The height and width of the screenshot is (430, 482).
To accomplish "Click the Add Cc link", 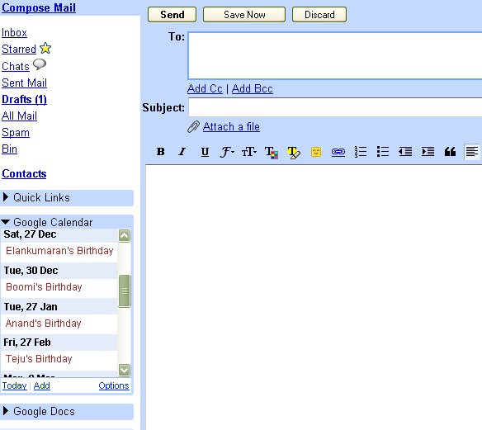I will (205, 88).
